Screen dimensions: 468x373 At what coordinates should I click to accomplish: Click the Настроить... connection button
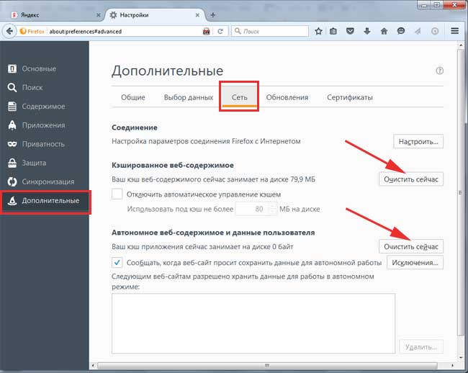pyautogui.click(x=418, y=142)
